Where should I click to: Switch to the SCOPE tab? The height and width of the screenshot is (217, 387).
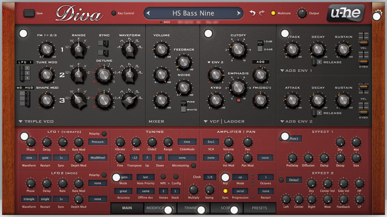(x=227, y=208)
